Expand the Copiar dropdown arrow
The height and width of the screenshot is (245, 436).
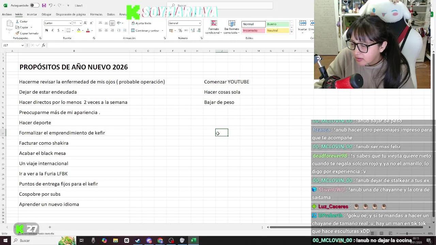click(x=31, y=27)
